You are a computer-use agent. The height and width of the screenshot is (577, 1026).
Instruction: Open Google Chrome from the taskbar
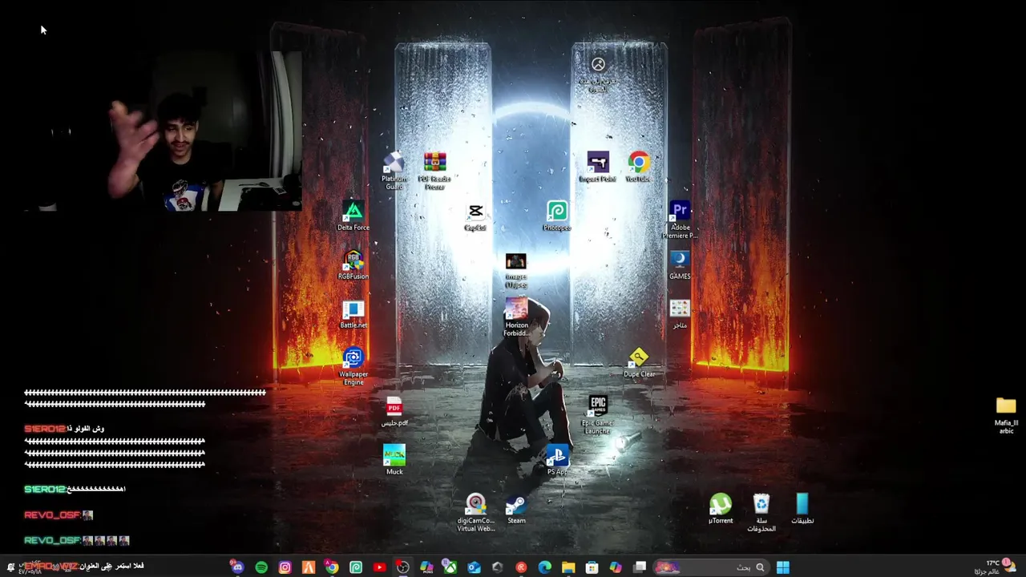click(332, 567)
